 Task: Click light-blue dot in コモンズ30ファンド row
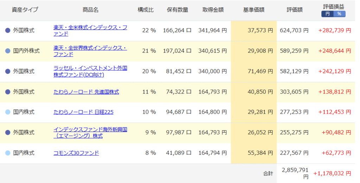pos(8,153)
